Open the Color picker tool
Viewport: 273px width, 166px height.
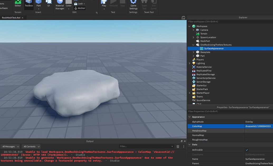[x=69, y=3]
